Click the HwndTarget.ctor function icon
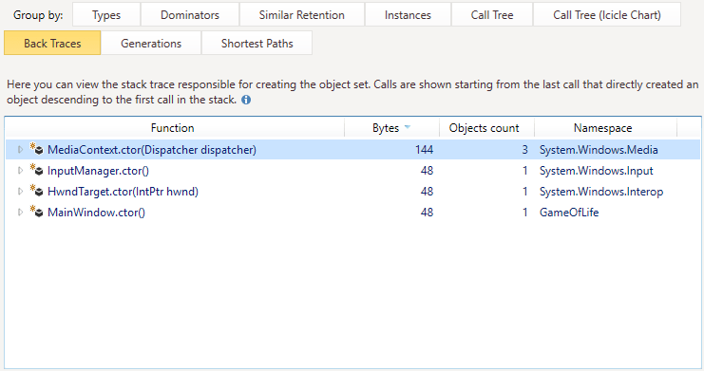Viewport: 704px width, 371px height. 37,191
